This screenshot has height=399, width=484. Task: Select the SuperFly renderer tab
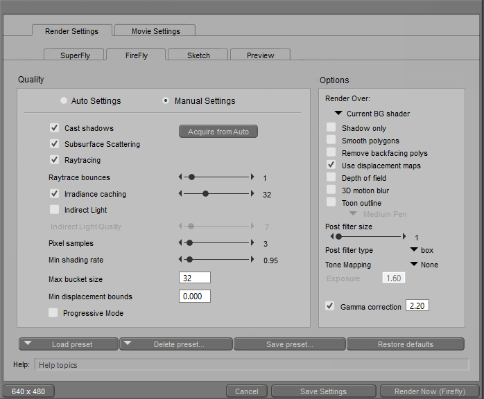[x=74, y=55]
